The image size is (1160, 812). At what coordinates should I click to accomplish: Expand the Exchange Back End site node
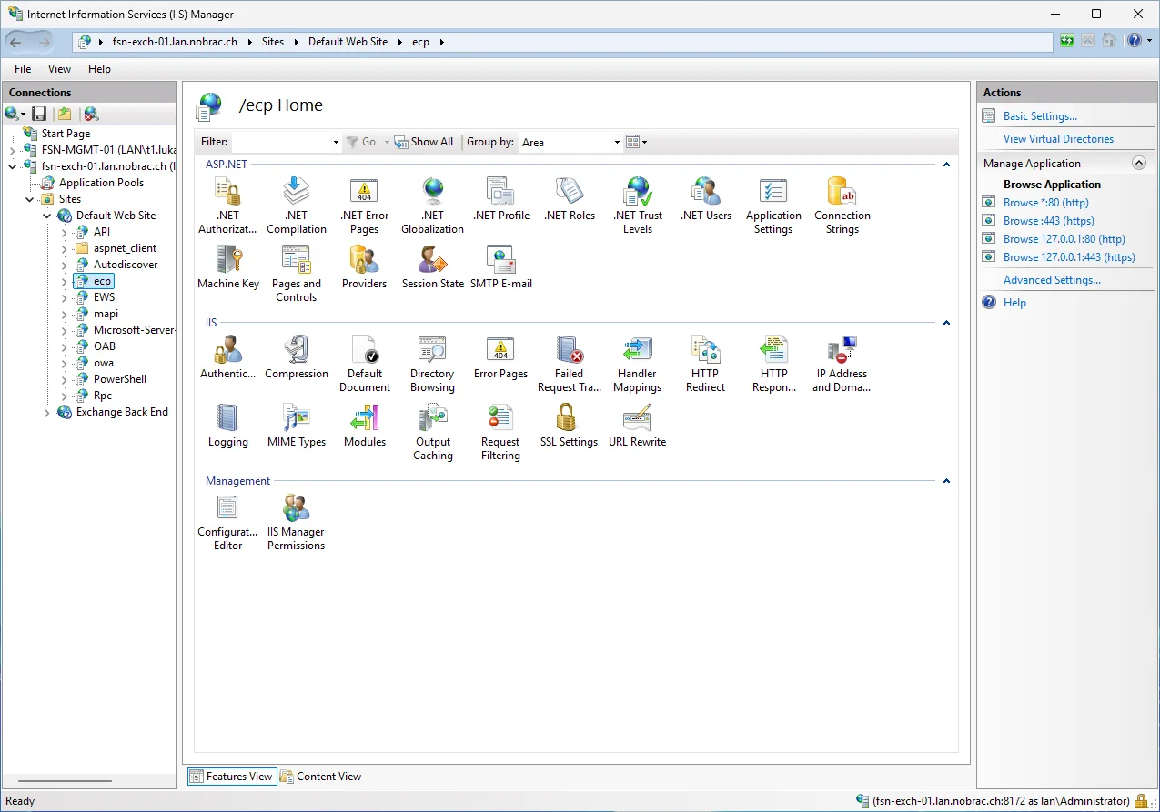(47, 412)
